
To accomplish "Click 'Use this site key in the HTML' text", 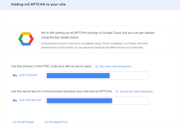I will (52, 66).
